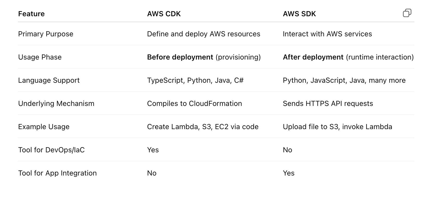434x200 pixels.
Task: Click the Feature column header
Action: (31, 14)
